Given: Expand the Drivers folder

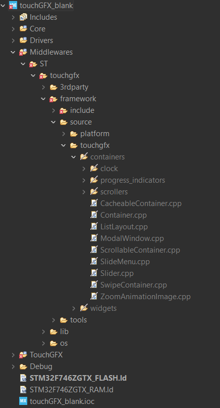Looking at the screenshot, I should [13, 40].
